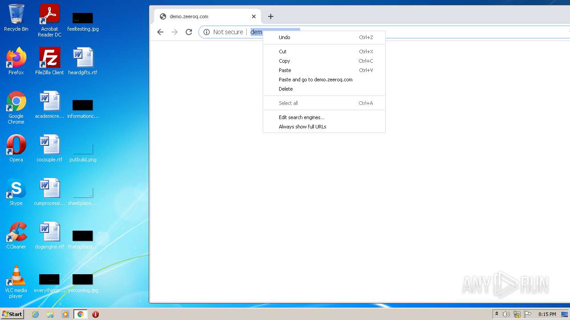
Task: Select sheetplace... file icon
Action: 83,196
